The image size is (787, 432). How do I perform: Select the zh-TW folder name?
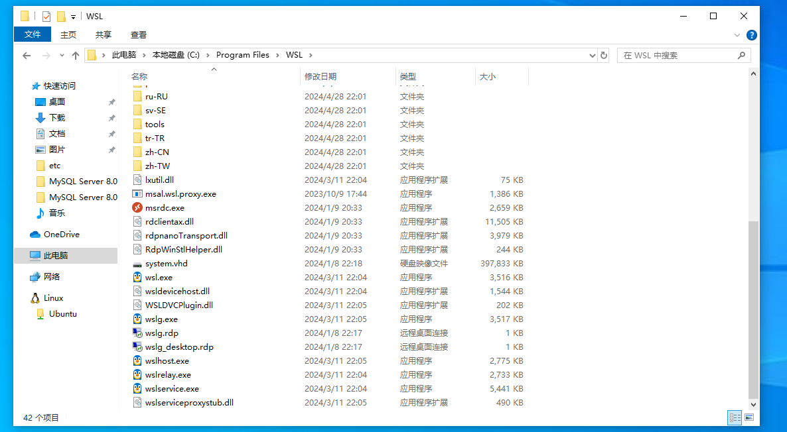click(158, 166)
